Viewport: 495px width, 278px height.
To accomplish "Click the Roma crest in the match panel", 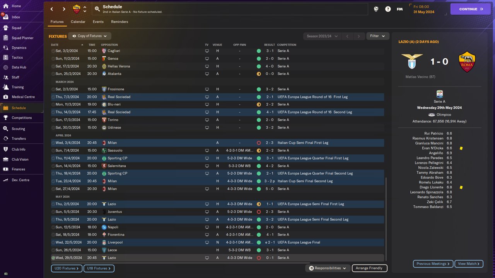I will [x=467, y=62].
